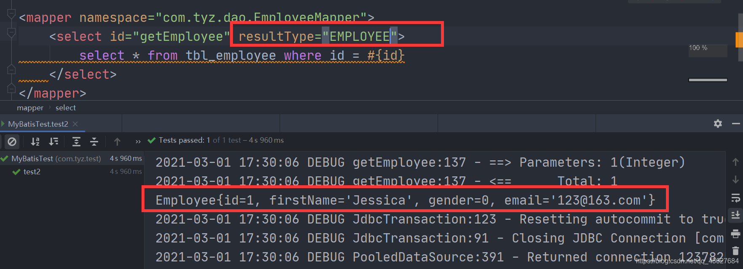Click the mapper breadcrumb

click(x=30, y=108)
